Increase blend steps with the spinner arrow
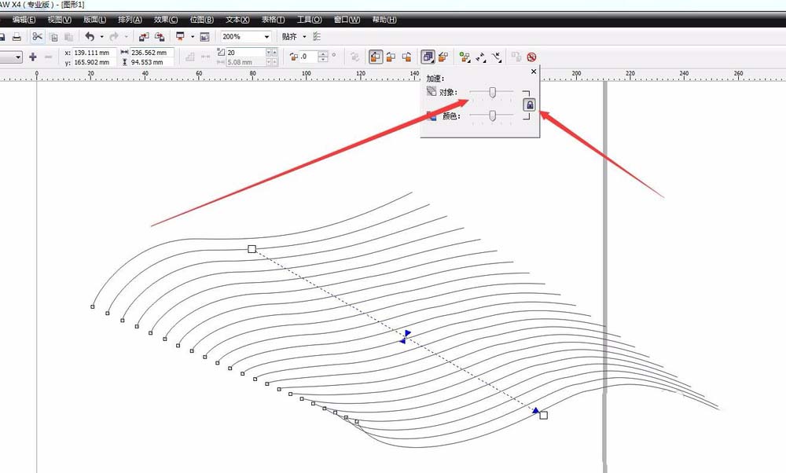 pos(274,52)
